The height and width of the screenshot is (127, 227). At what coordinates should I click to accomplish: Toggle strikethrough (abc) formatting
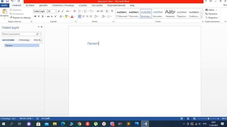(48, 17)
